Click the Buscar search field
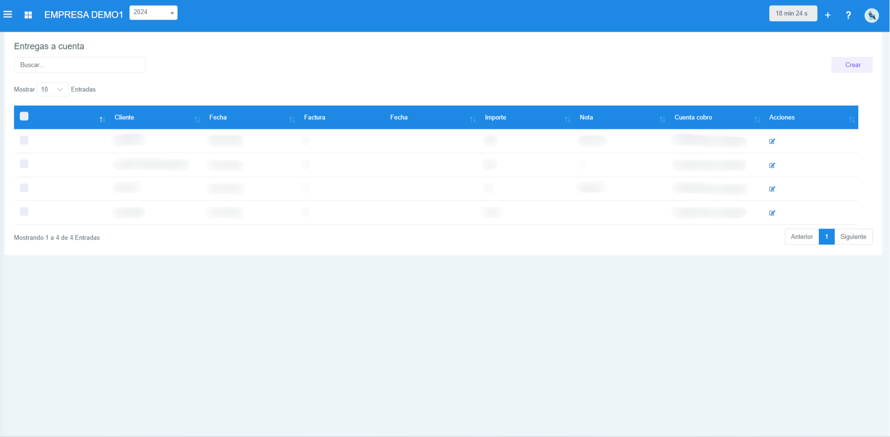 pyautogui.click(x=79, y=65)
